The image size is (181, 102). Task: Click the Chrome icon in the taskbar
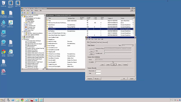[22, 100]
